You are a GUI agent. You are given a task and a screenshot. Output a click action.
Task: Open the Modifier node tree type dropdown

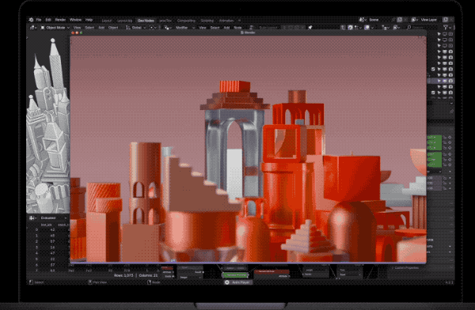click(184, 28)
